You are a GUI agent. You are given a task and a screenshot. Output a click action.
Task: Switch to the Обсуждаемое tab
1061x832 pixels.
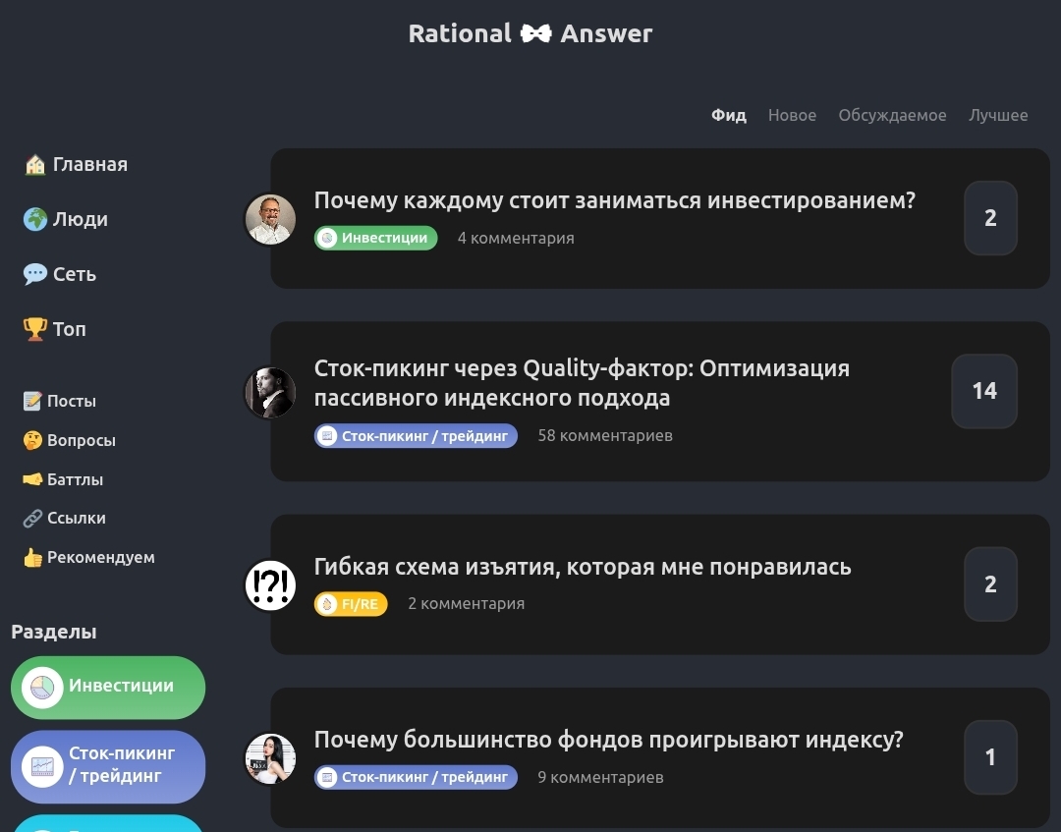(892, 116)
